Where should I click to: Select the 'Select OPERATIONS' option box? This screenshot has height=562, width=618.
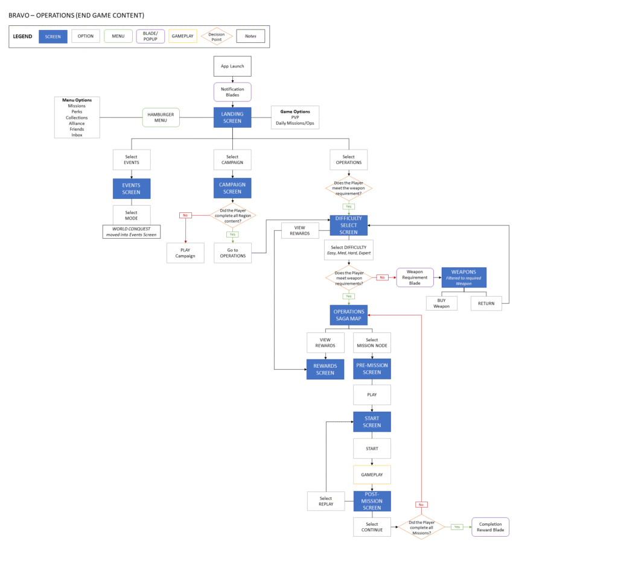pyautogui.click(x=349, y=160)
